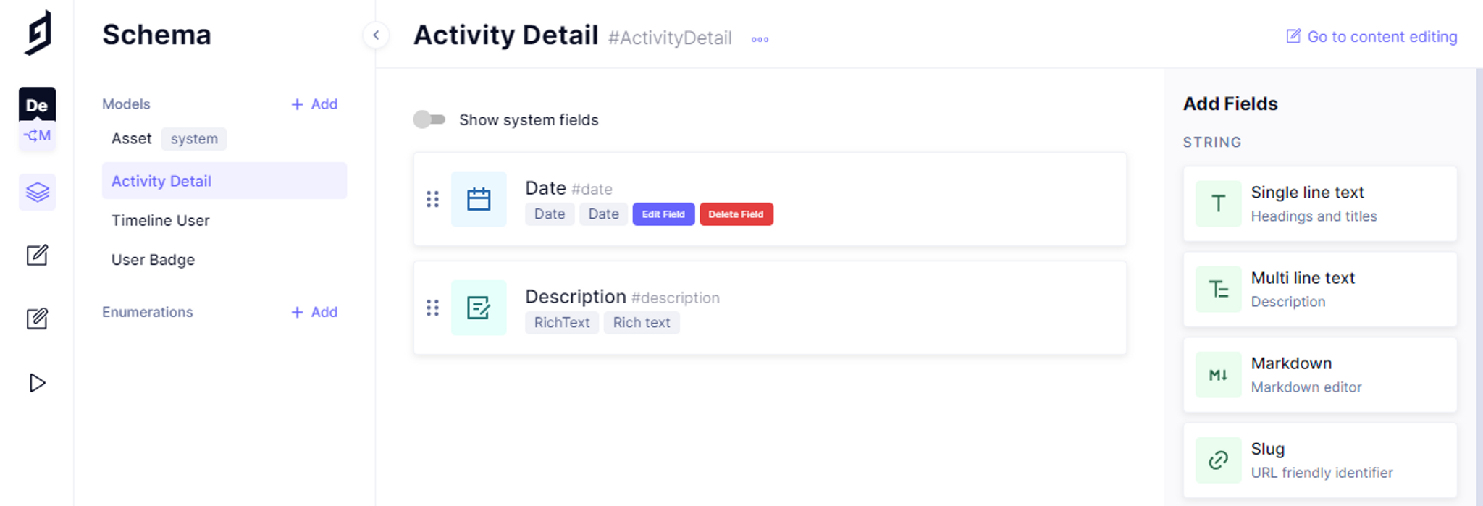Viewport: 1483px width, 506px height.
Task: Click the Slug link icon
Action: tap(1218, 460)
